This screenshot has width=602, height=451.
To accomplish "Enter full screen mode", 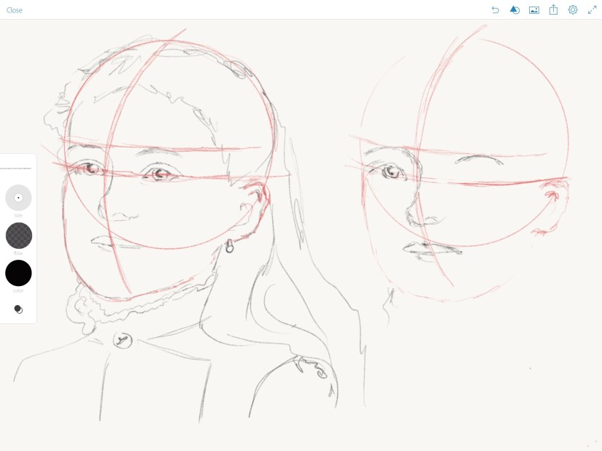I will [x=593, y=10].
